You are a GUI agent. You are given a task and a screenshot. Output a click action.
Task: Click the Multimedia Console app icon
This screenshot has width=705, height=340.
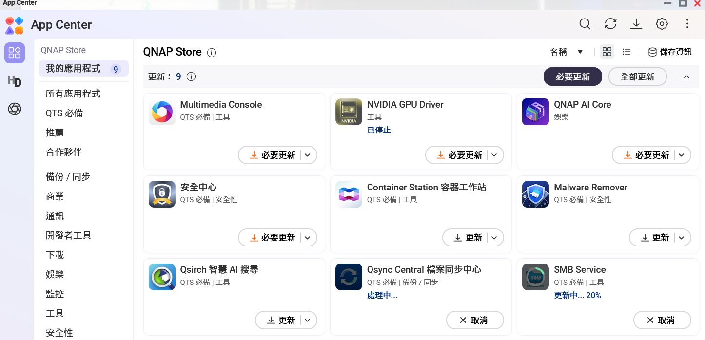click(162, 112)
